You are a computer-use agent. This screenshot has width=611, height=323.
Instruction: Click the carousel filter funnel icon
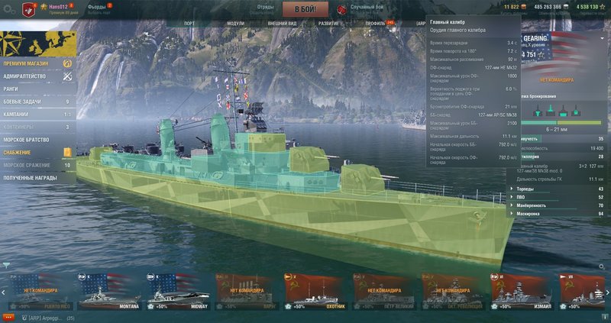(x=6, y=265)
